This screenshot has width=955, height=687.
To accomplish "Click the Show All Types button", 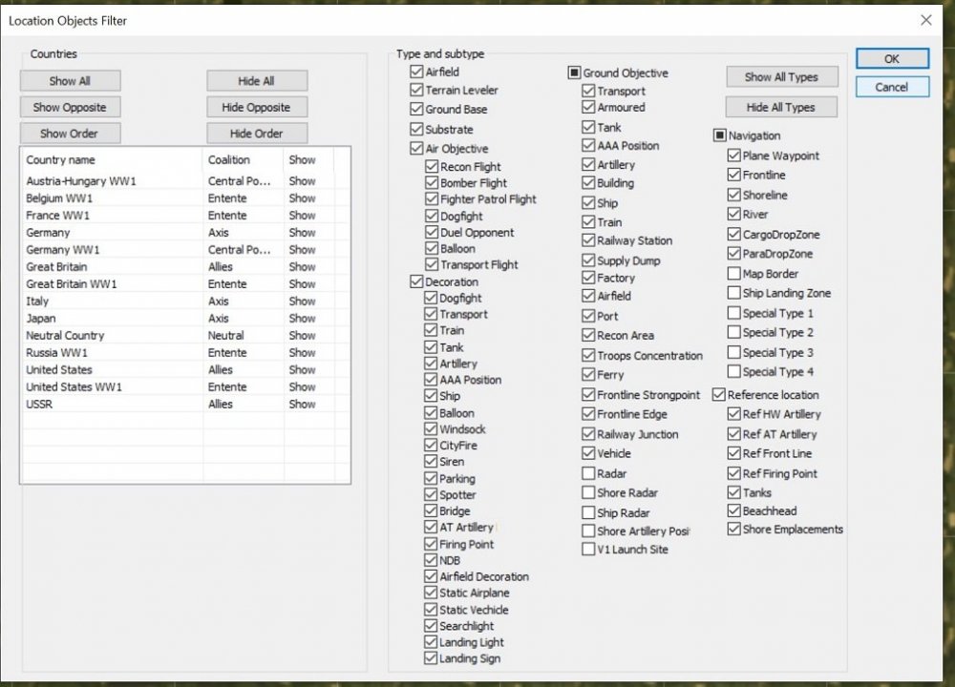I will (780, 77).
